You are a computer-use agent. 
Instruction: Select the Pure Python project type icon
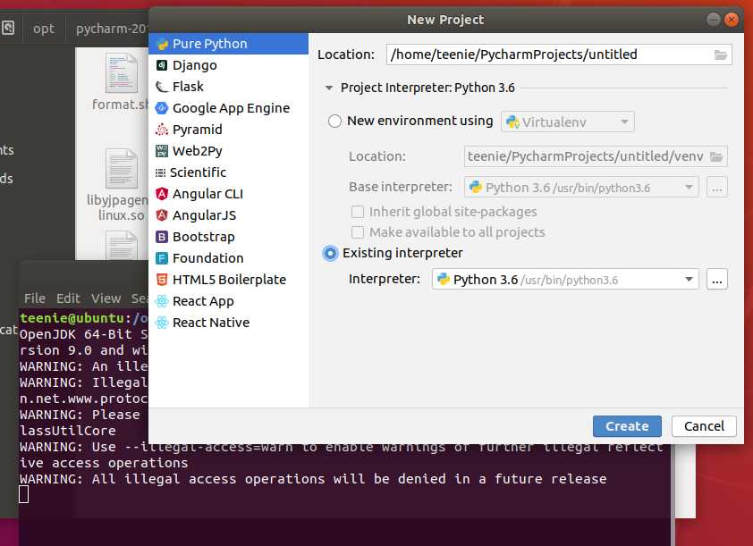(x=163, y=44)
